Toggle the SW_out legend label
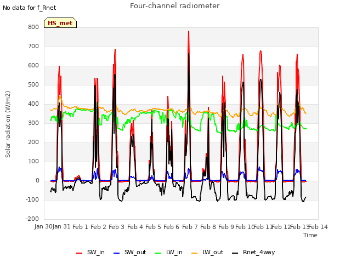 point(135,252)
